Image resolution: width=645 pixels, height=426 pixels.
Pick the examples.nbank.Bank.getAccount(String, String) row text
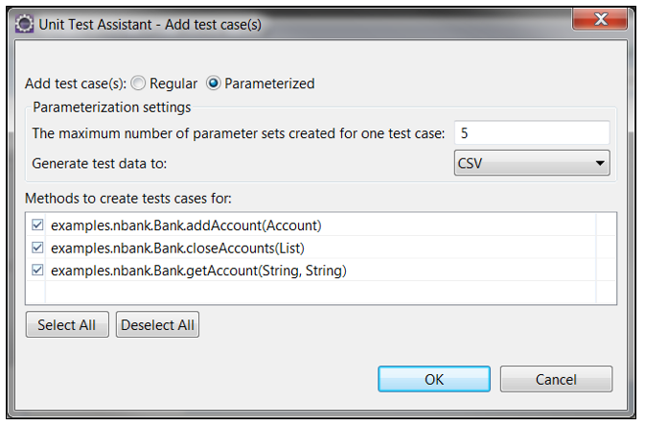click(x=197, y=271)
